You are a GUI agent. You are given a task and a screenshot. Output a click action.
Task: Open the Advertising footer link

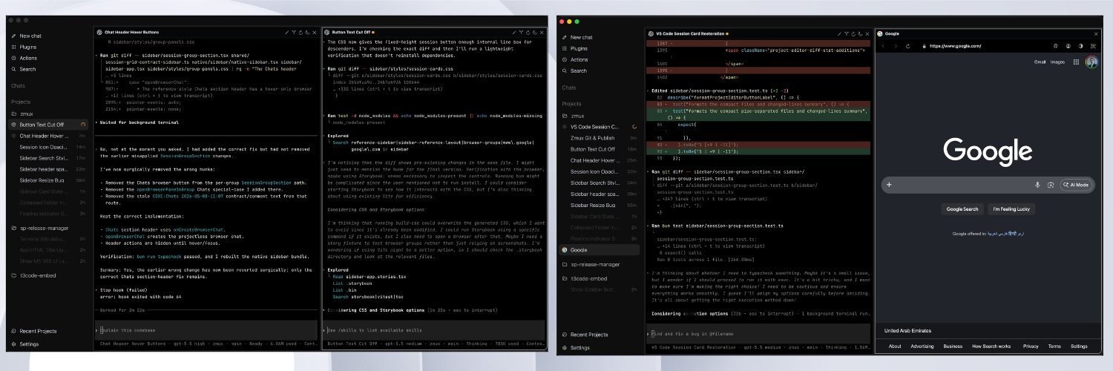922,346
